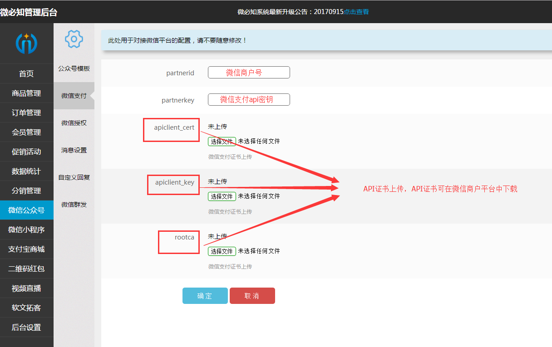Navigate to 首页 in the sidebar
Image resolution: width=552 pixels, height=347 pixels.
(27, 73)
